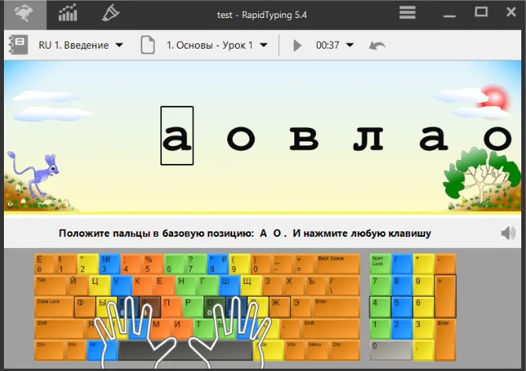Click the lesson document icon
The height and width of the screenshot is (371, 526).
pos(147,45)
